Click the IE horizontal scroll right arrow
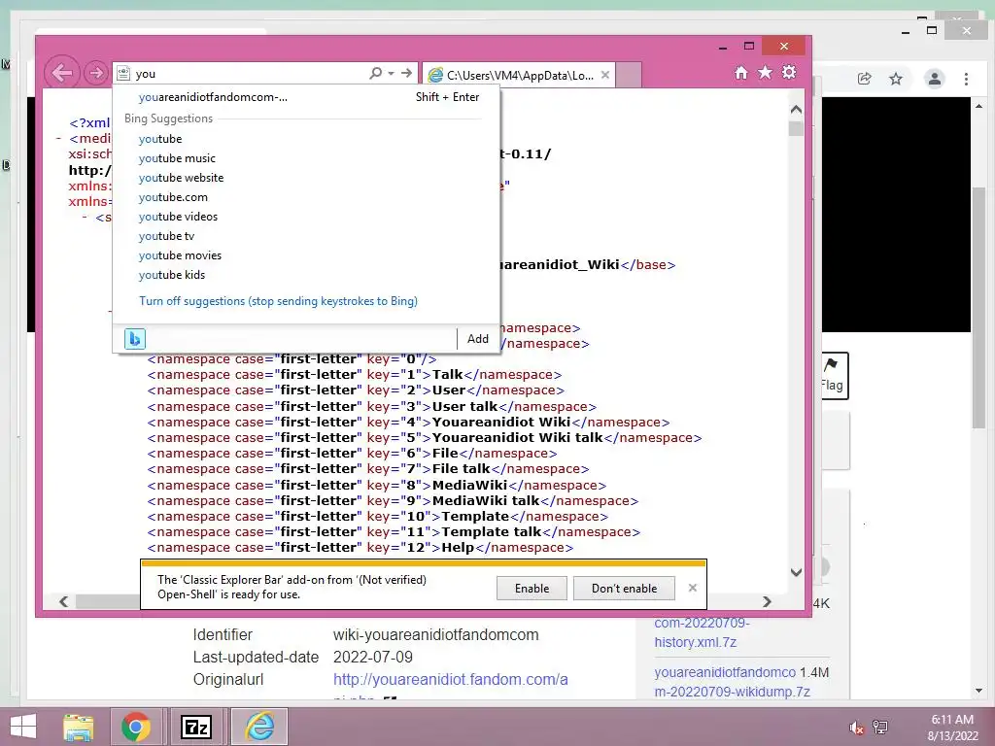 click(x=767, y=601)
